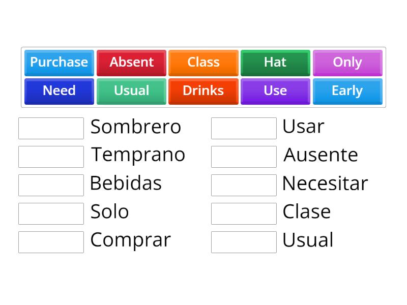The width and height of the screenshot is (407, 305).
Task: Pick the violet Use word tile
Action: (x=275, y=91)
